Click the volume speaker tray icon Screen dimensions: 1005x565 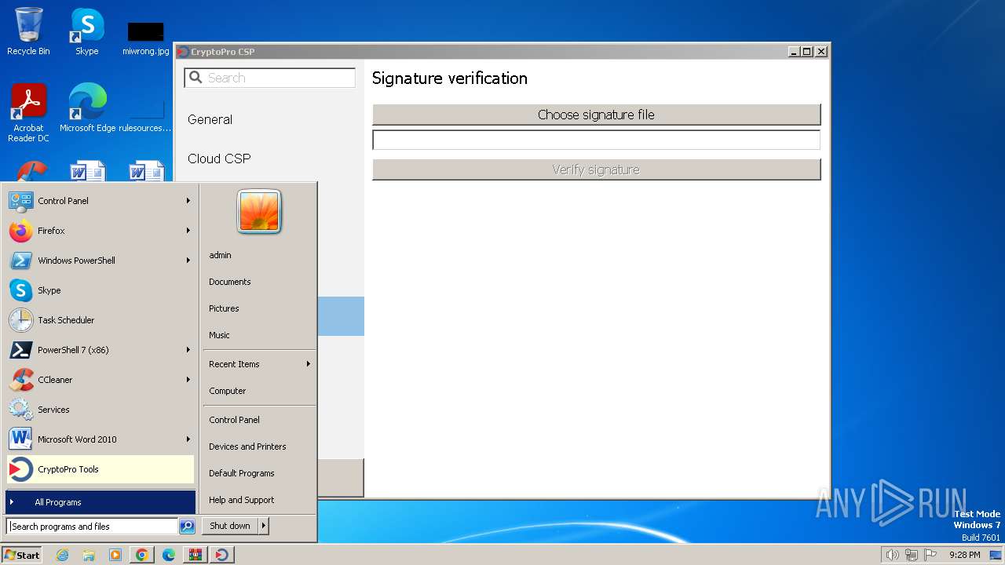(x=892, y=555)
